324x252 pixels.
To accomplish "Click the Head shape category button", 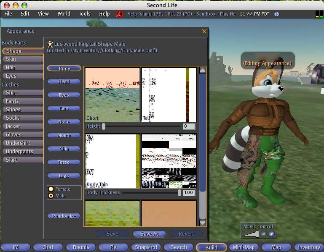I will [x=64, y=81].
